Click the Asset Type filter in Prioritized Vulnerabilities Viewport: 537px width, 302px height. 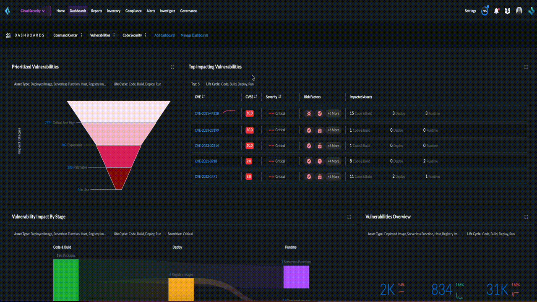(x=60, y=84)
